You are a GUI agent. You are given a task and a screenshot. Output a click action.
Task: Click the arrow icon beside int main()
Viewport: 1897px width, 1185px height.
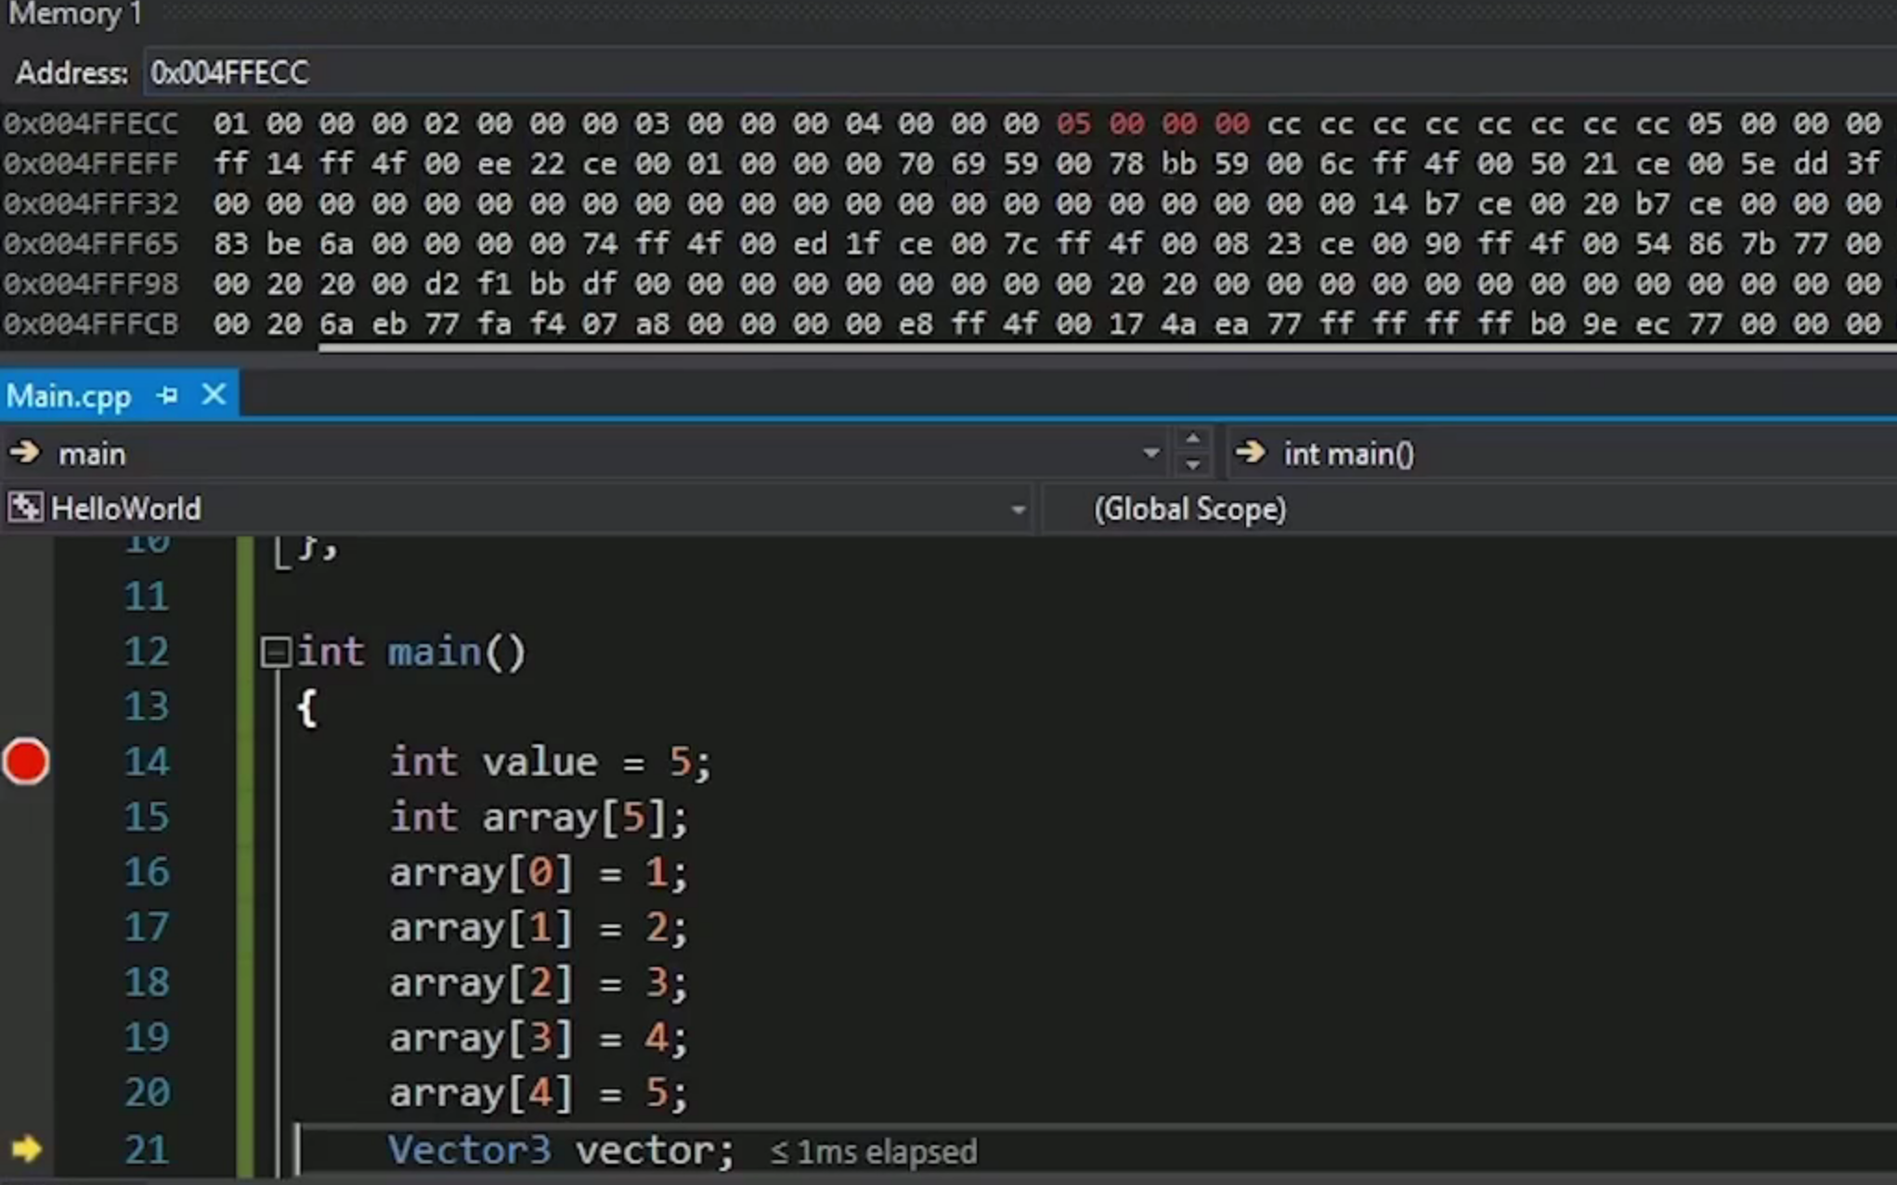point(1250,453)
